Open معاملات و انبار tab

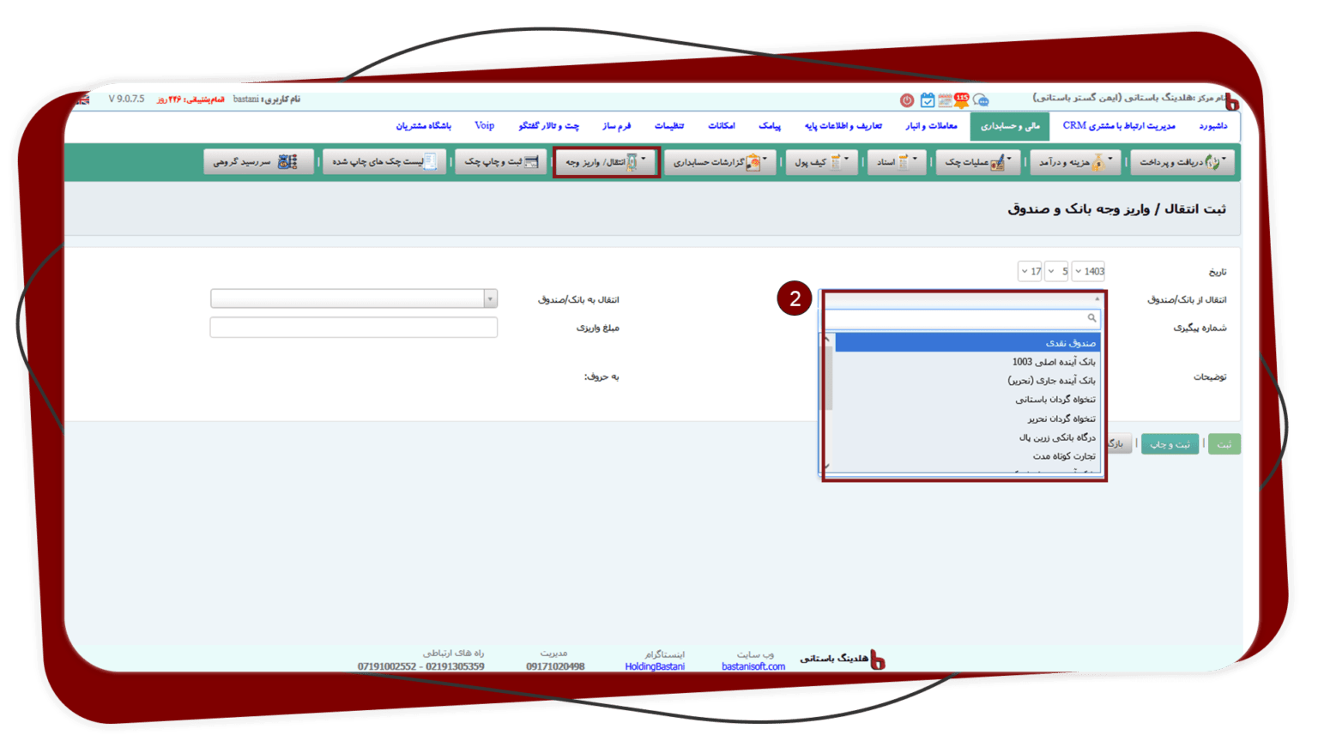point(931,126)
